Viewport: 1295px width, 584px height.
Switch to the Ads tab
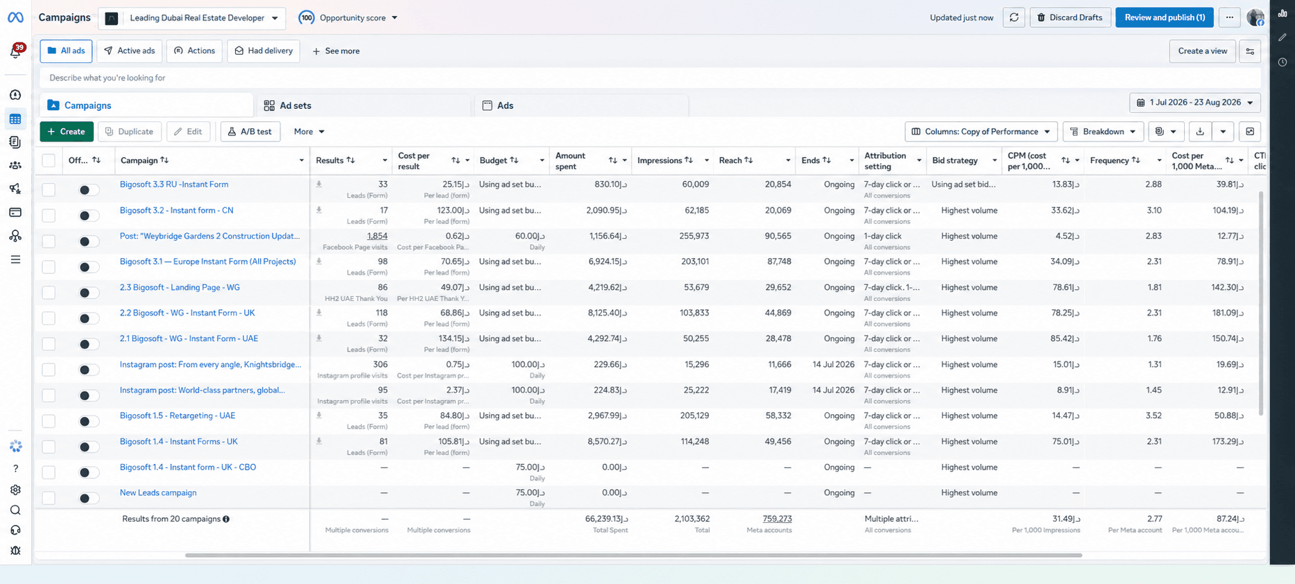click(x=581, y=105)
